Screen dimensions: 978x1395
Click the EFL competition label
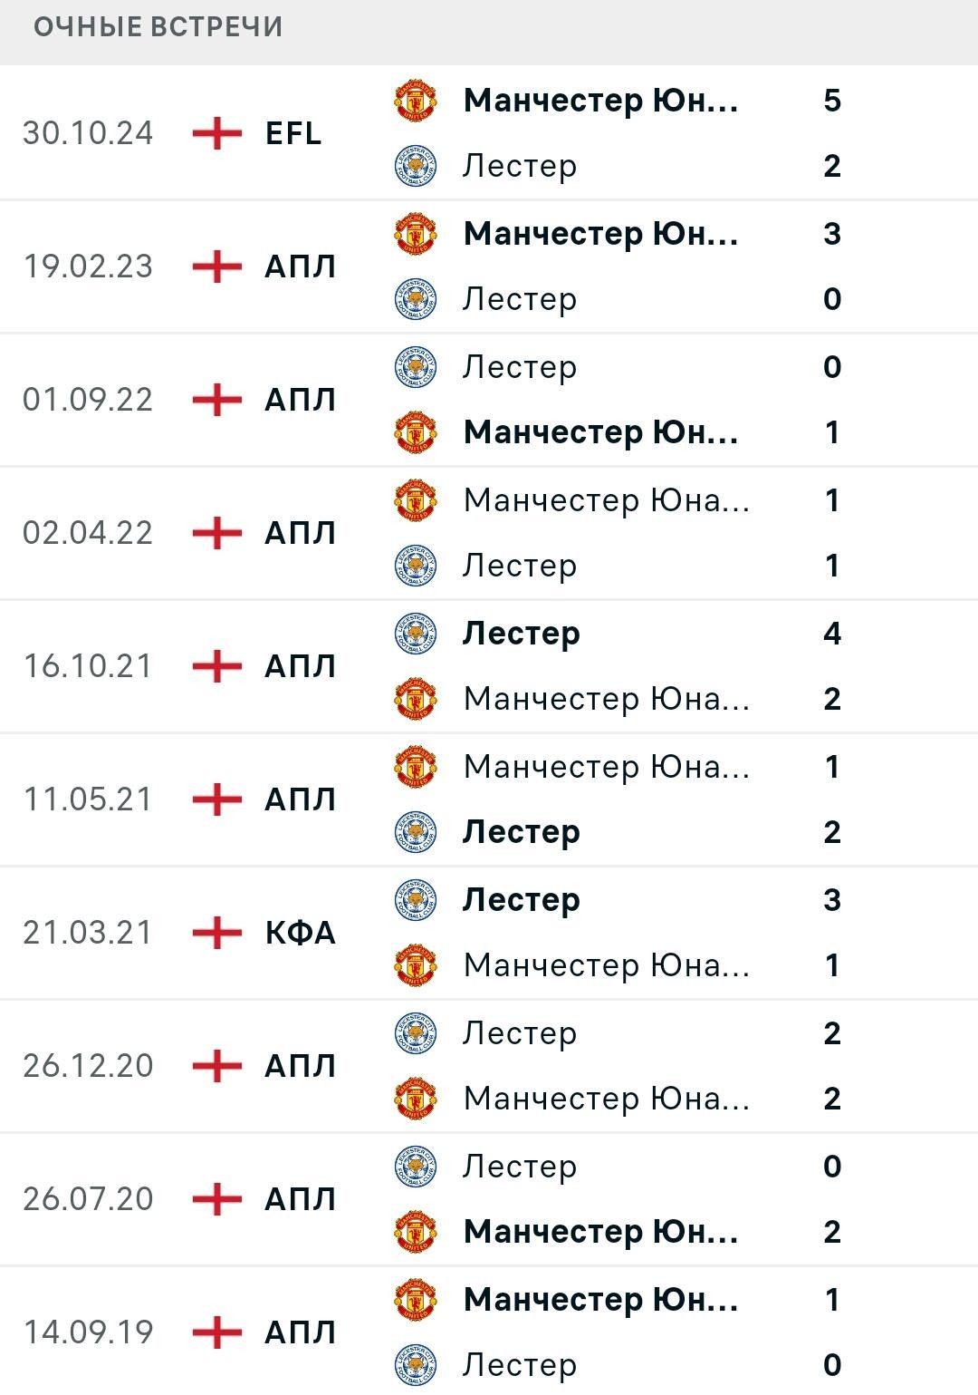(293, 133)
